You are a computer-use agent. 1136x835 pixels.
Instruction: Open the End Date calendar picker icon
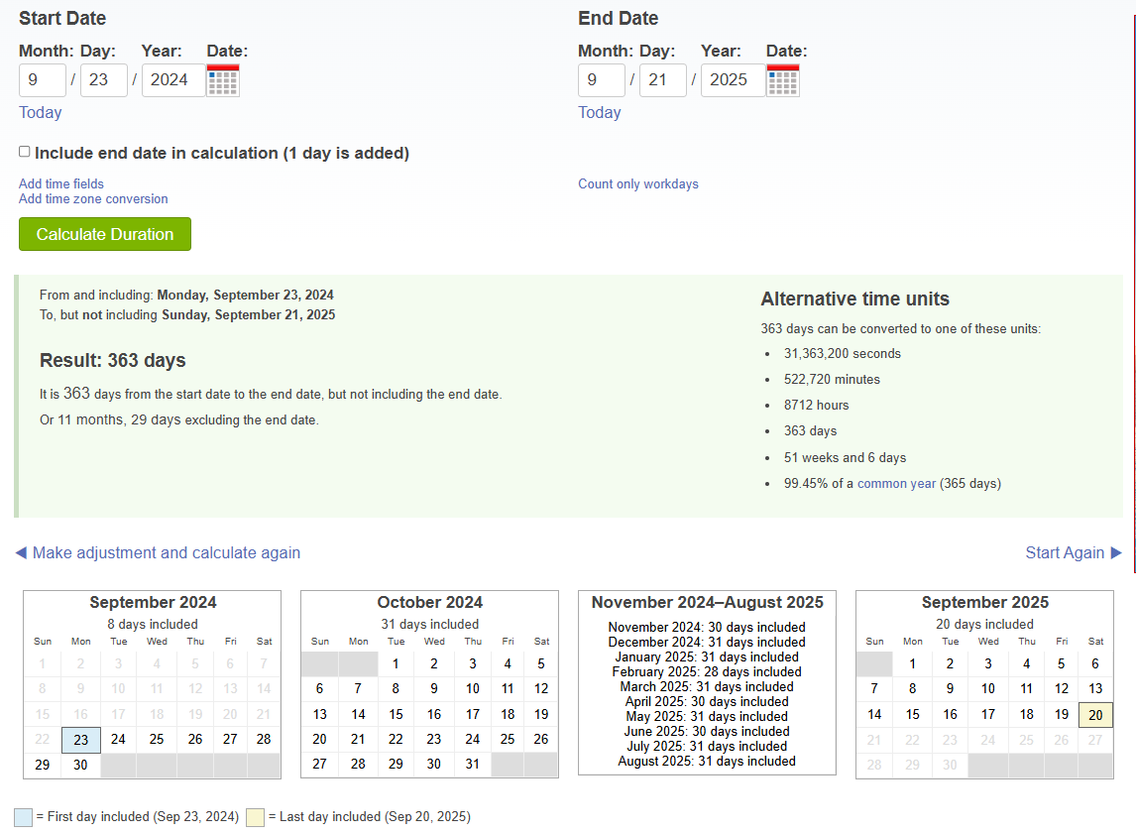[783, 80]
